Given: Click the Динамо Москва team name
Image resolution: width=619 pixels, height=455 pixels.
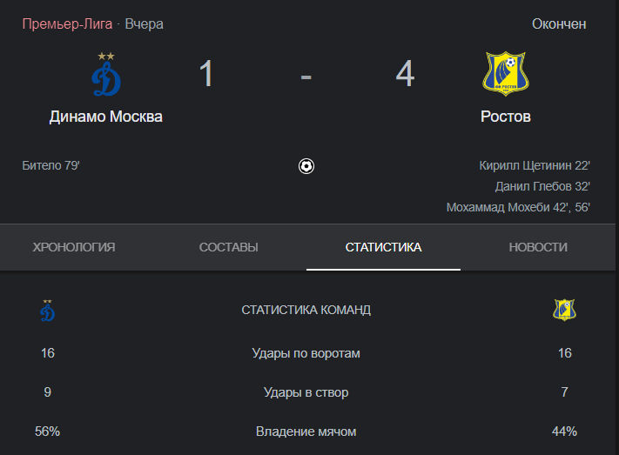Looking at the screenshot, I should (106, 117).
